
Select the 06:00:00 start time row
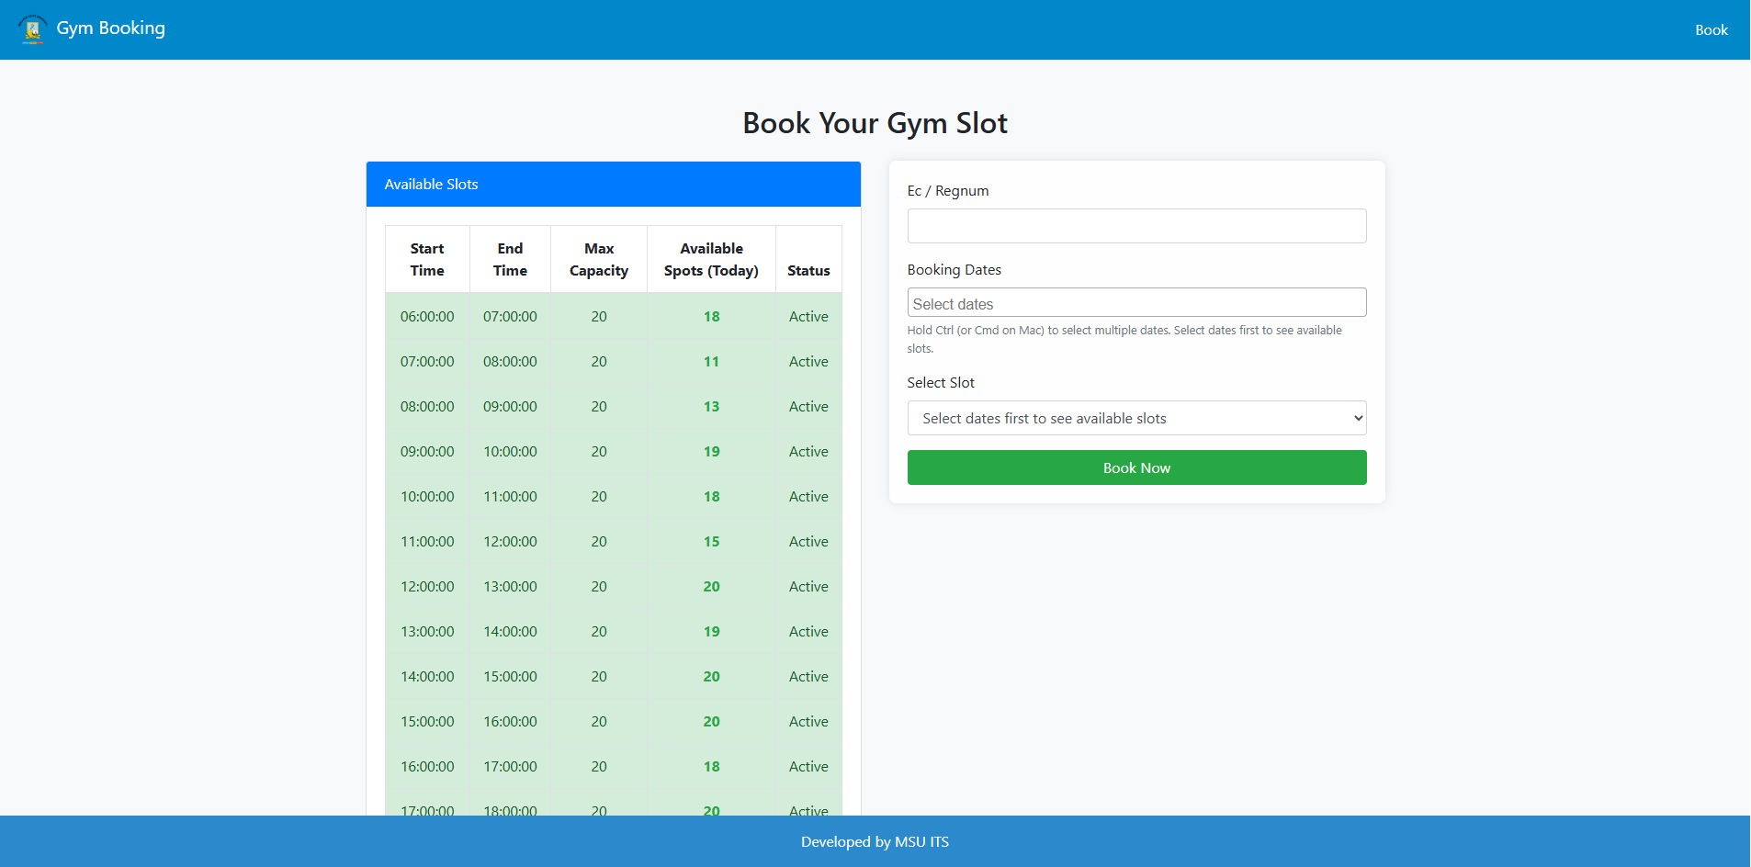coord(427,317)
